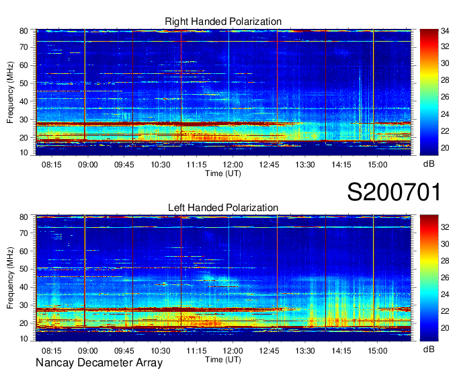Click the 10 MHz tick label on the bottom plot
The image size is (457, 371).
[24, 339]
